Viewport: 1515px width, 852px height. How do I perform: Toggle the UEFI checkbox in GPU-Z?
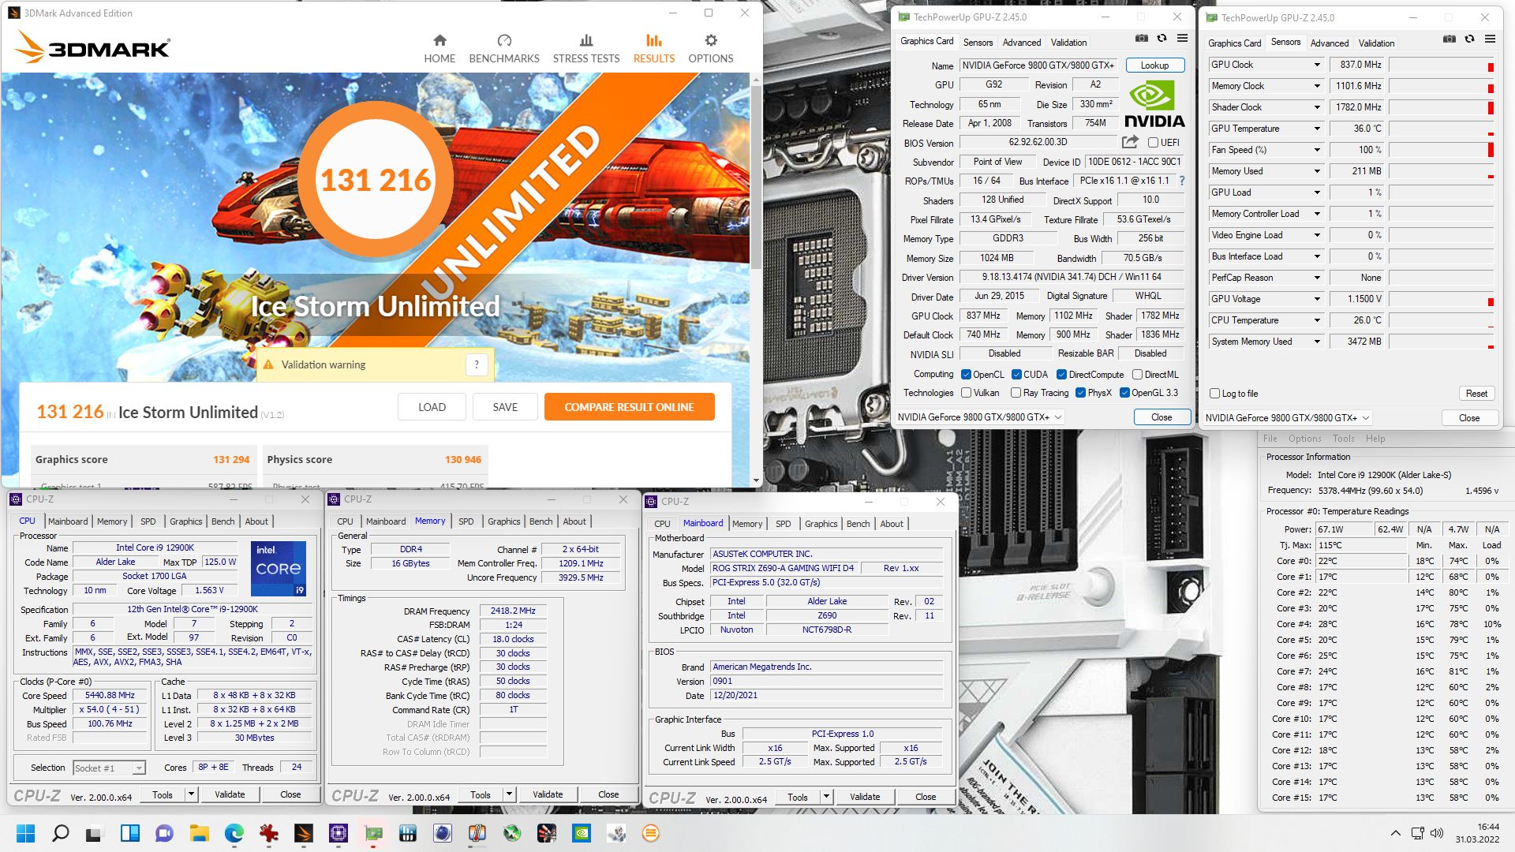pyautogui.click(x=1153, y=143)
